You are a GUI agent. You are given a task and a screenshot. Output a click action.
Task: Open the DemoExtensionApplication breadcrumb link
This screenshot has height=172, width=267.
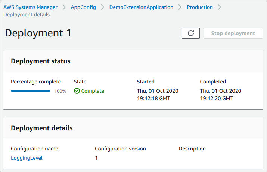point(141,7)
